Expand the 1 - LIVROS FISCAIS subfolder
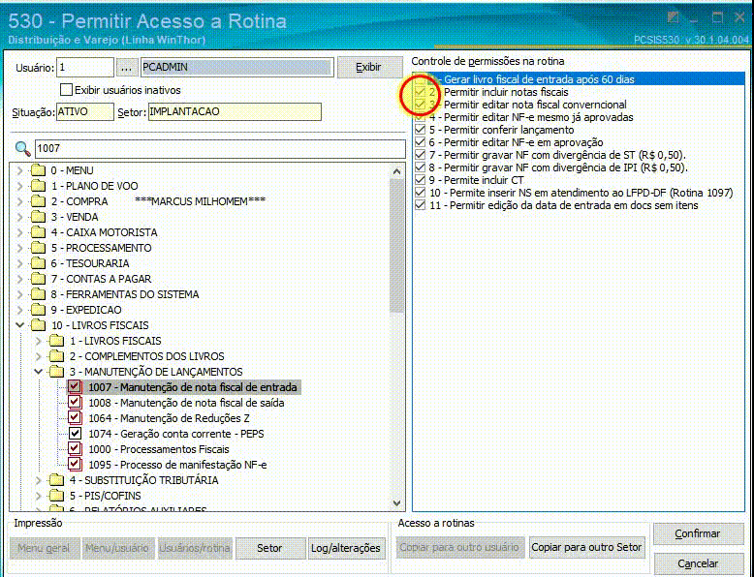Viewport: 754px width, 577px height. click(x=39, y=341)
